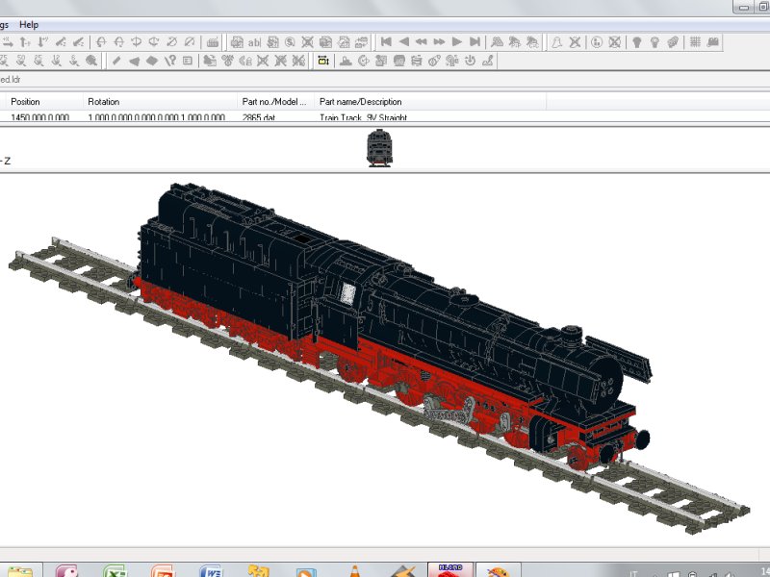Select the Next Step navigation arrow

[x=455, y=40]
